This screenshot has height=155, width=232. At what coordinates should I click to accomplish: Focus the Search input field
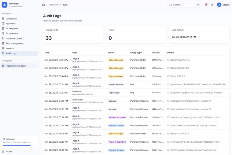(x=185, y=5)
